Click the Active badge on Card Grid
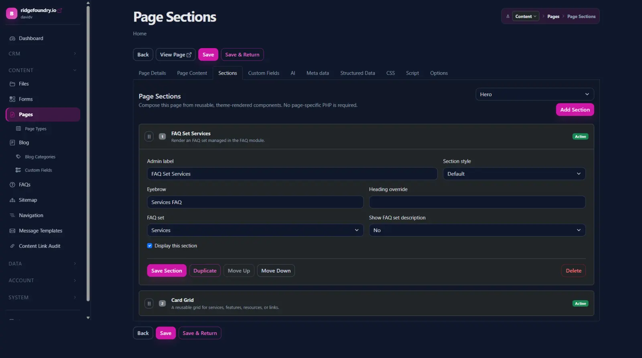642x358 pixels. [x=580, y=303]
